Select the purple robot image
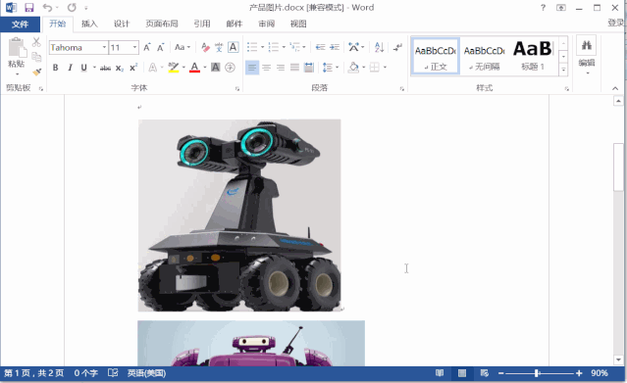Viewport: 627px width, 383px height. point(251,343)
